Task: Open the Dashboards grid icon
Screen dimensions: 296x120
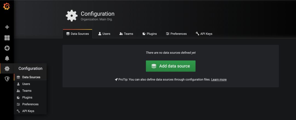Action: [x=7, y=38]
